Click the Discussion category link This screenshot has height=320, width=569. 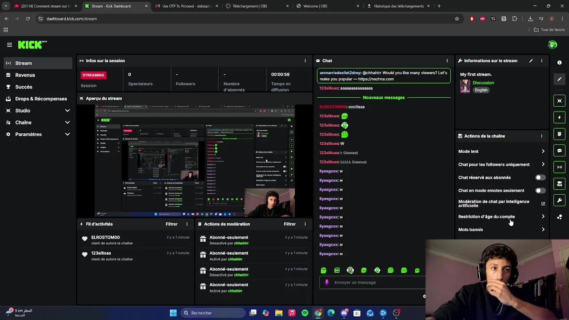pyautogui.click(x=483, y=83)
